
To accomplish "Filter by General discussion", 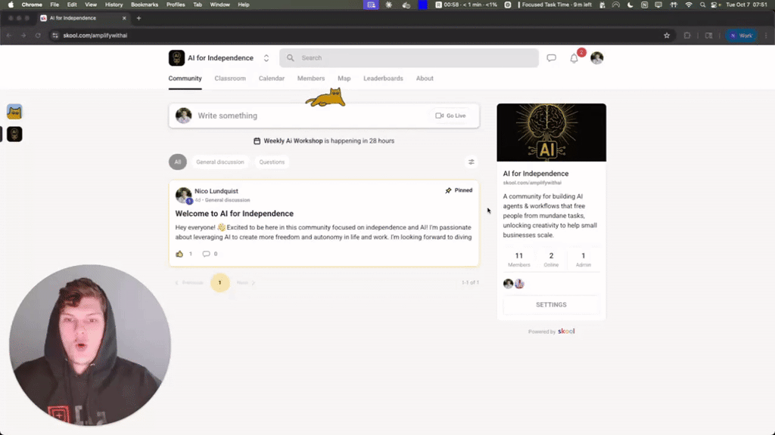I will [220, 162].
